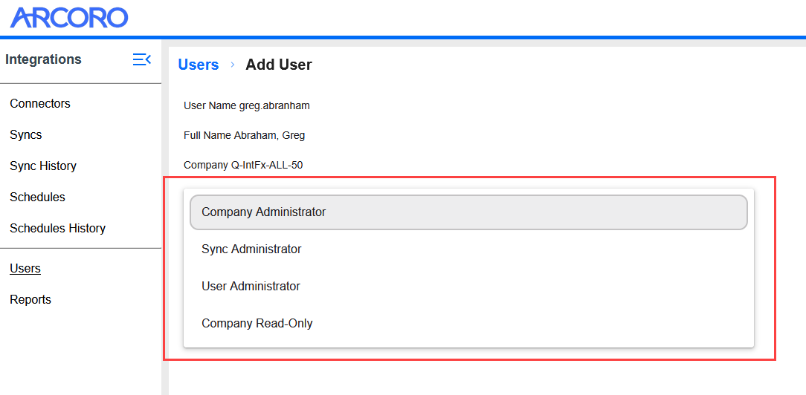Click Full Name Abraham, Greg text
This screenshot has height=395, width=806.
[244, 136]
